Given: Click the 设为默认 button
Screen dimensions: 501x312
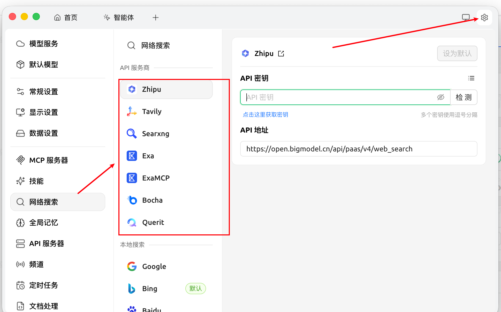Looking at the screenshot, I should tap(457, 53).
